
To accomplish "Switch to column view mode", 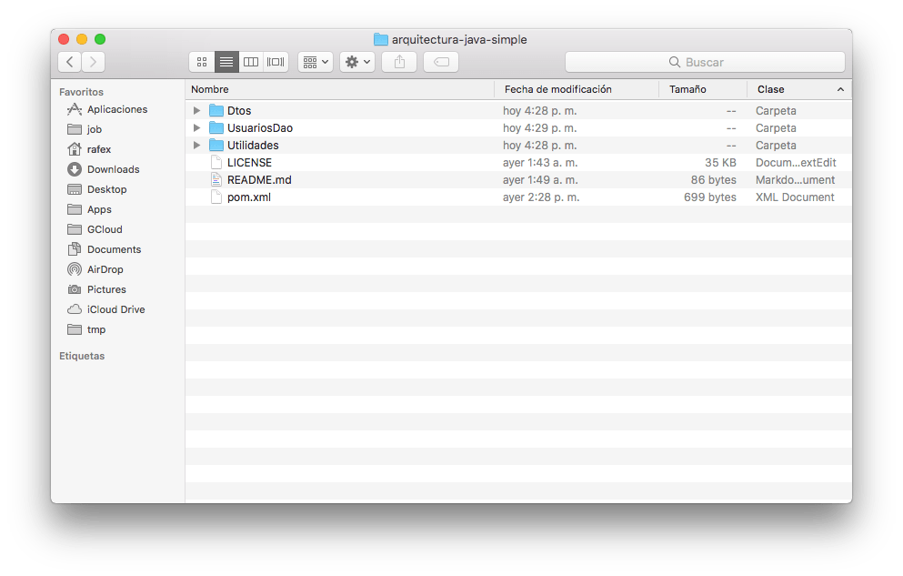I will (251, 62).
